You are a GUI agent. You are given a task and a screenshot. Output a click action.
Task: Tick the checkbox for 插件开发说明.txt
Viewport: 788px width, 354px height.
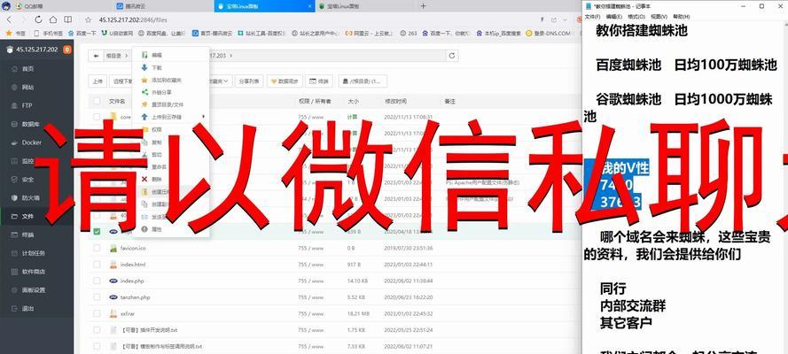click(x=97, y=330)
